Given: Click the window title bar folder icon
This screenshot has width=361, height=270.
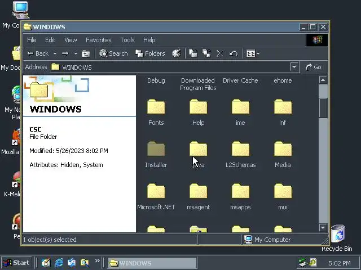Looking at the screenshot, I should coord(28,27).
